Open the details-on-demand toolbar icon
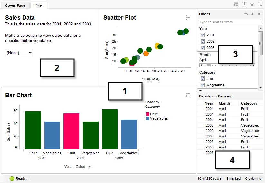The width and height of the screenshot is (265, 183). click(x=260, y=4)
